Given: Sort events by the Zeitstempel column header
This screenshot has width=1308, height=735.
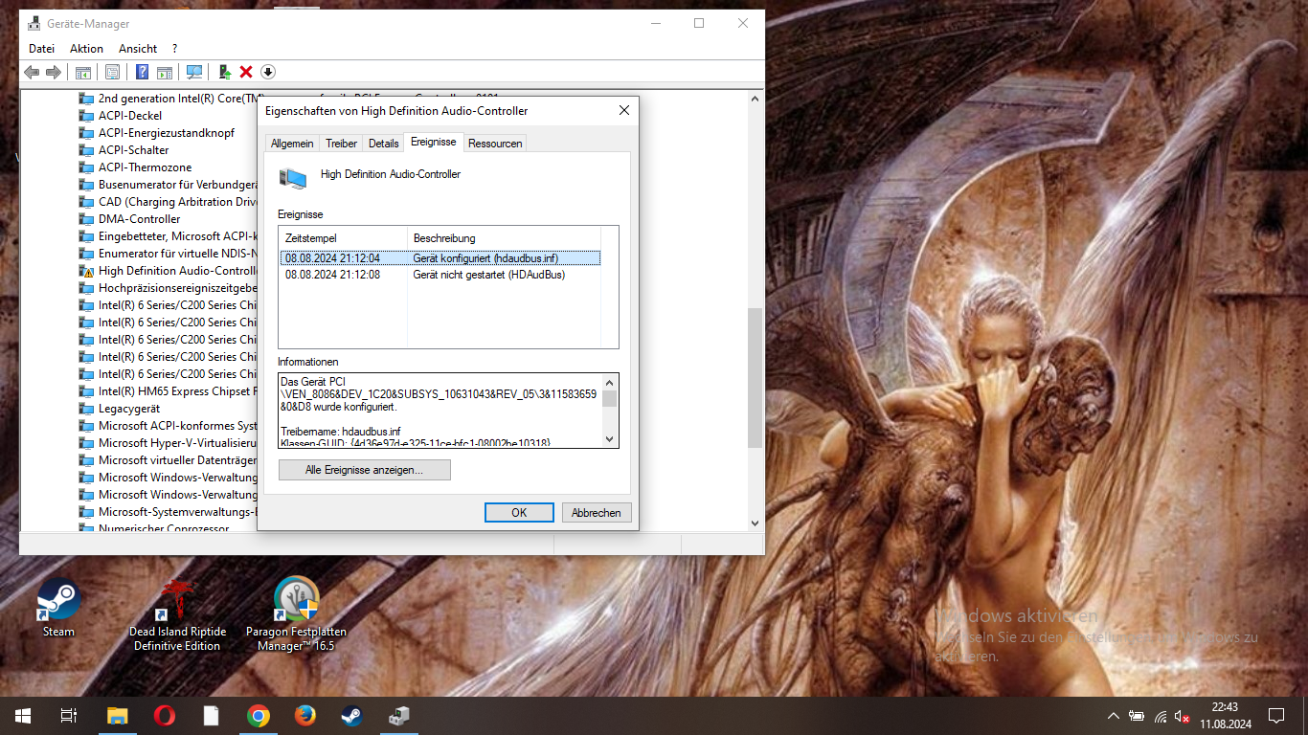Looking at the screenshot, I should [x=343, y=237].
